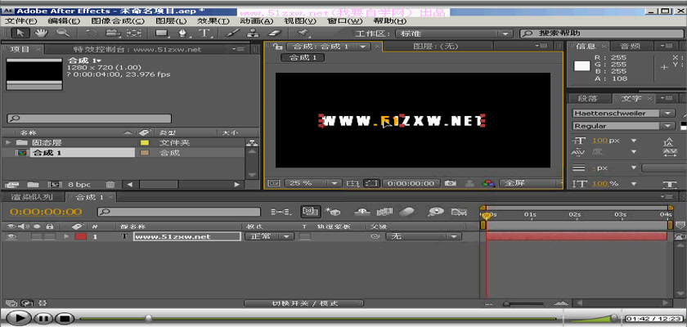This screenshot has height=327, width=687.
Task: Toggle the Frame Blending enable switch
Action: [385, 212]
